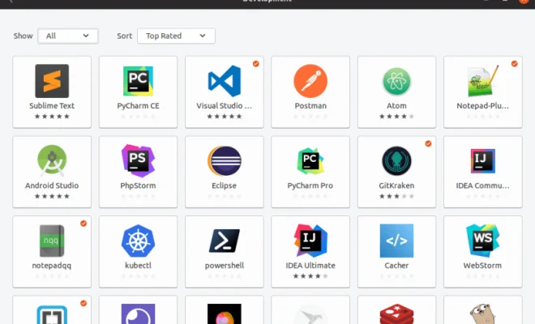The width and height of the screenshot is (535, 324).
Task: Open the kubectl app icon
Action: pos(138,241)
